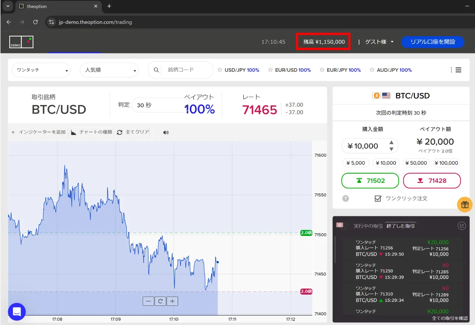Mute chart sound with the speaker icon

click(166, 132)
